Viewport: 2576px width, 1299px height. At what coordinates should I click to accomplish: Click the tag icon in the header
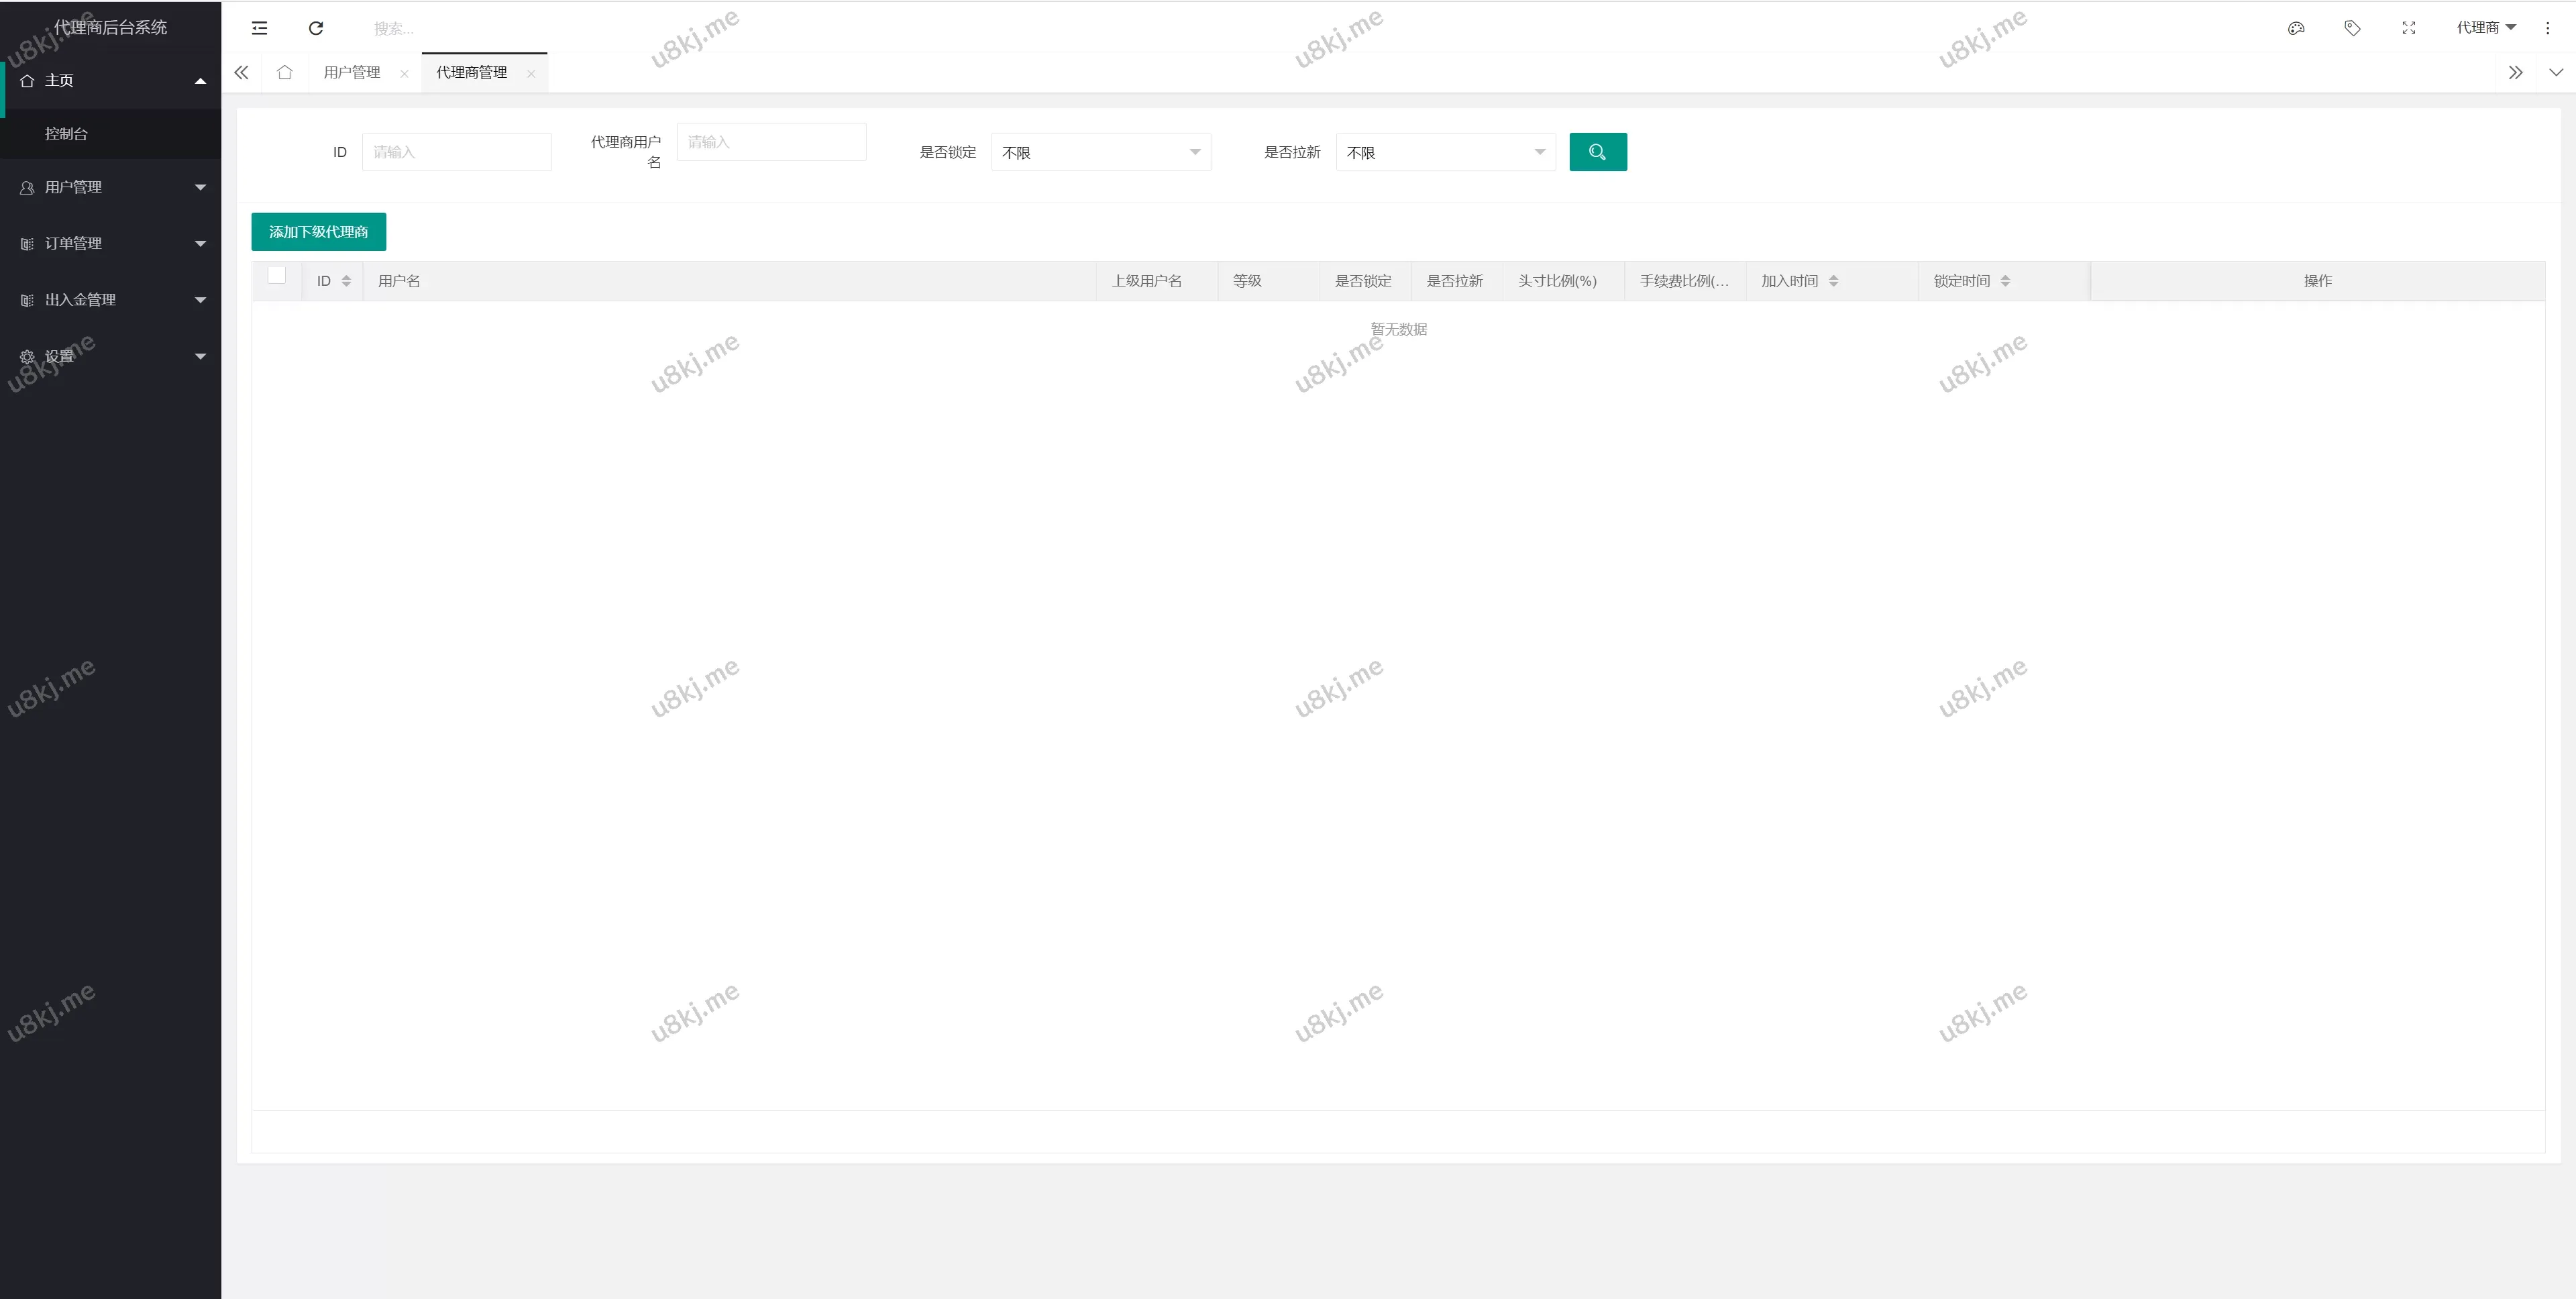tap(2352, 28)
